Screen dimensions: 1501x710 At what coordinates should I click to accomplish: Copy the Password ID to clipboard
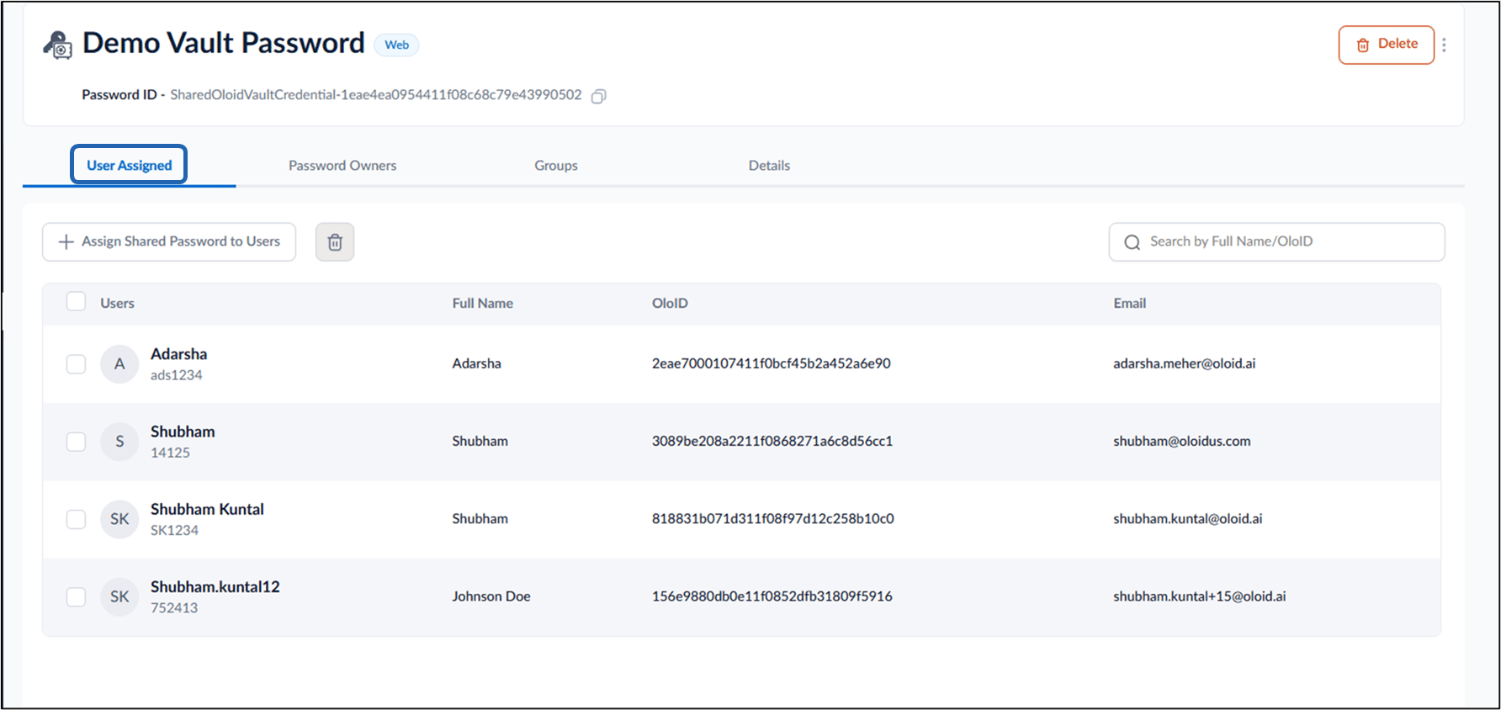598,96
